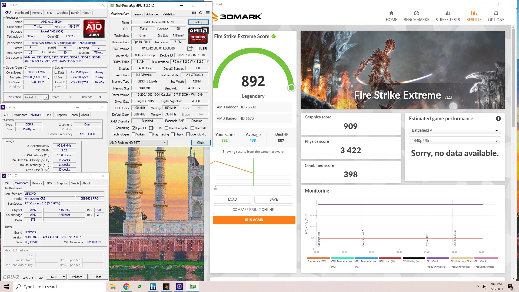Click GPU-Z screenshot camera icon
This screenshot has height=292, width=519.
pos(194,13)
